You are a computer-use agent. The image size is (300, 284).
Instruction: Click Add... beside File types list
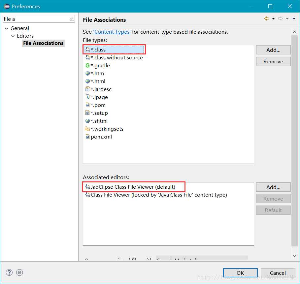(x=273, y=50)
